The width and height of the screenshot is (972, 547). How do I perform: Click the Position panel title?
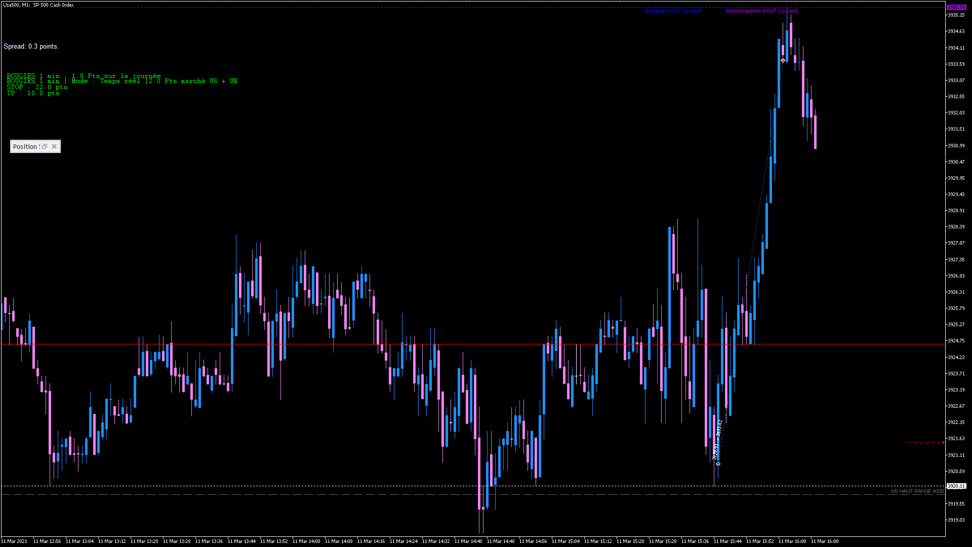pyautogui.click(x=25, y=146)
